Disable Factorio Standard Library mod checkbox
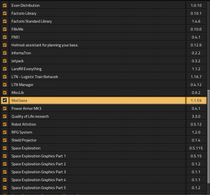210x195 pixels. coord(5,21)
